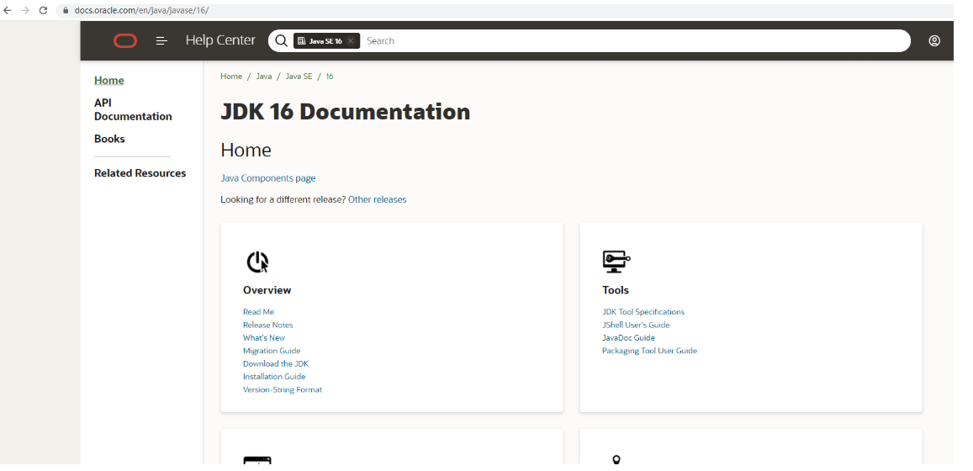Click the Home section heading
Image resolution: width=973 pixels, height=471 pixels.
tap(246, 151)
